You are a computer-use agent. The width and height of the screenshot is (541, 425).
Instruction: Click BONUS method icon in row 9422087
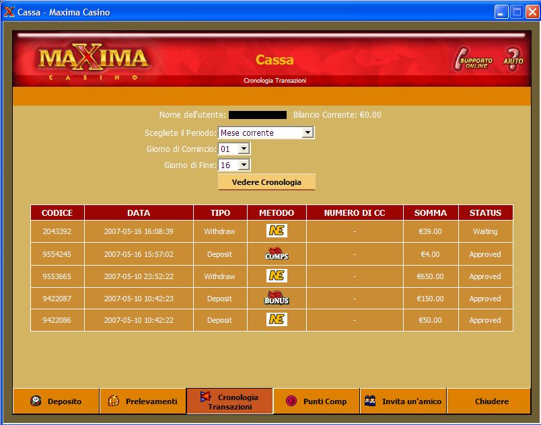(x=277, y=298)
